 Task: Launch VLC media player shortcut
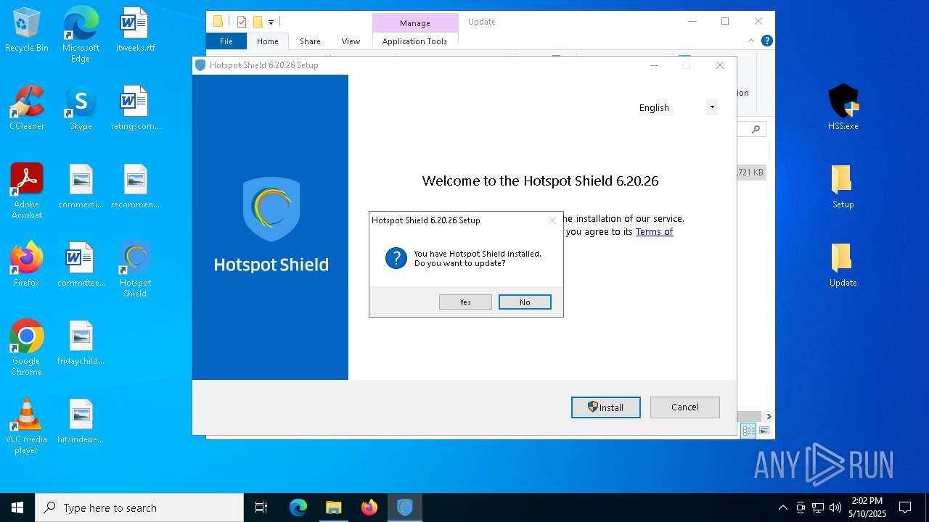click(27, 426)
